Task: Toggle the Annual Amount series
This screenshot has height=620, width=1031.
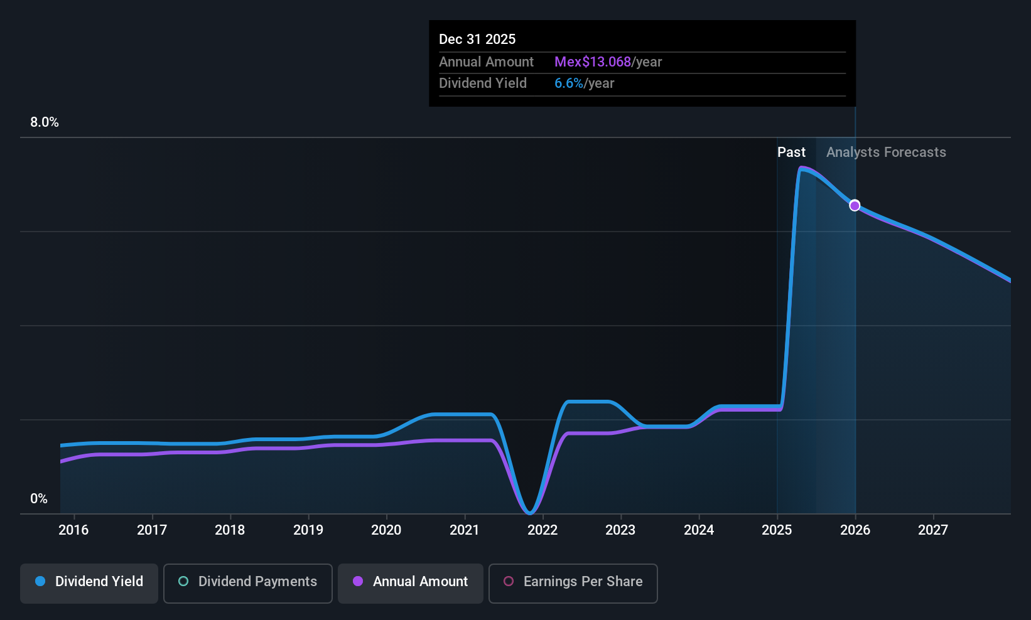Action: click(x=411, y=584)
